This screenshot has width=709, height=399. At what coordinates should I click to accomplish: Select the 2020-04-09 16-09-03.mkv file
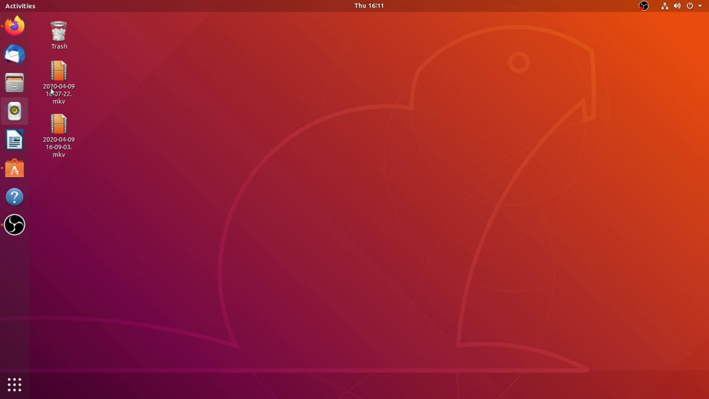pyautogui.click(x=59, y=136)
